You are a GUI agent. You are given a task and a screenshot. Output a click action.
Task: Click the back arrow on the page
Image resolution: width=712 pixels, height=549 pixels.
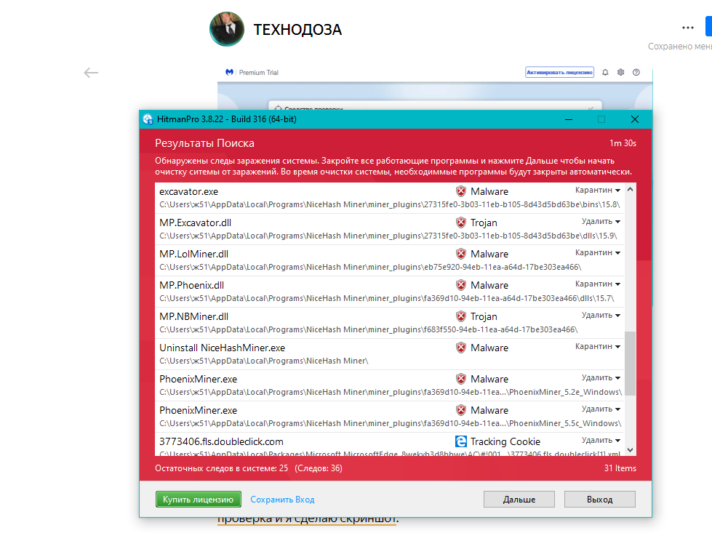point(91,73)
